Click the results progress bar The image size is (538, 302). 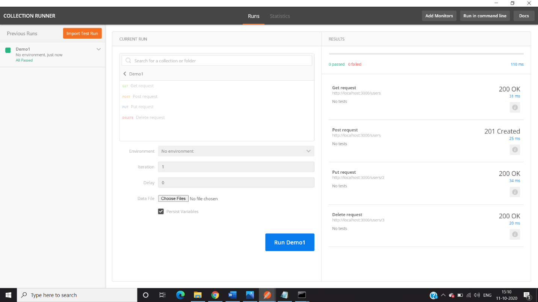[426, 54]
